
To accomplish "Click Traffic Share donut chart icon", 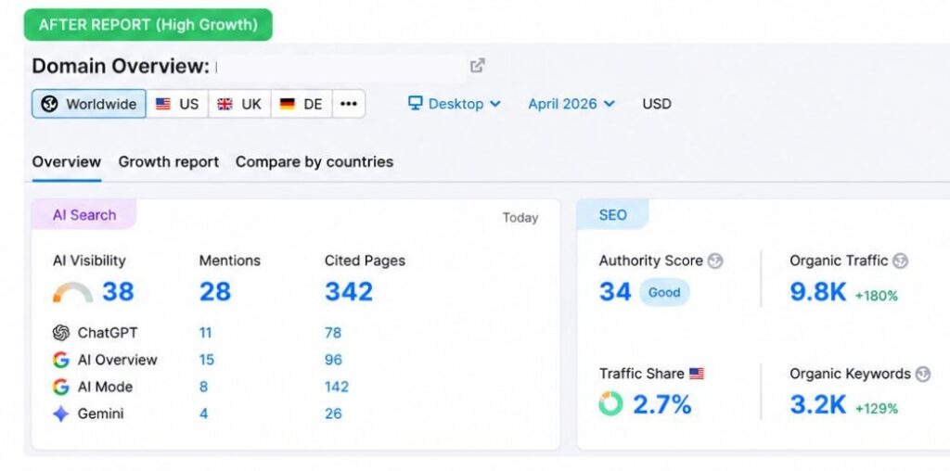I will pos(610,404).
